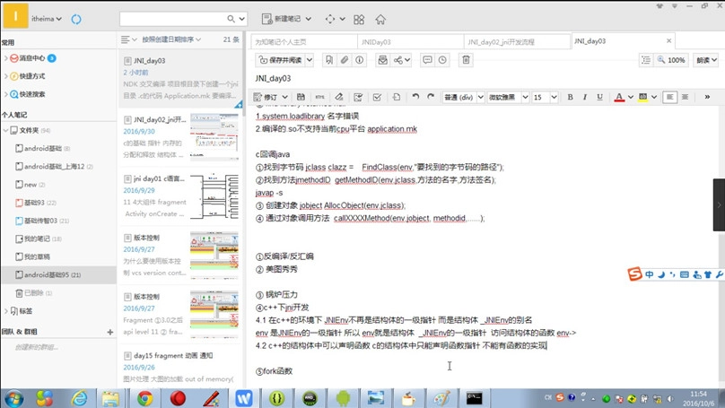Click the eraser clear-format icon

coord(339,97)
